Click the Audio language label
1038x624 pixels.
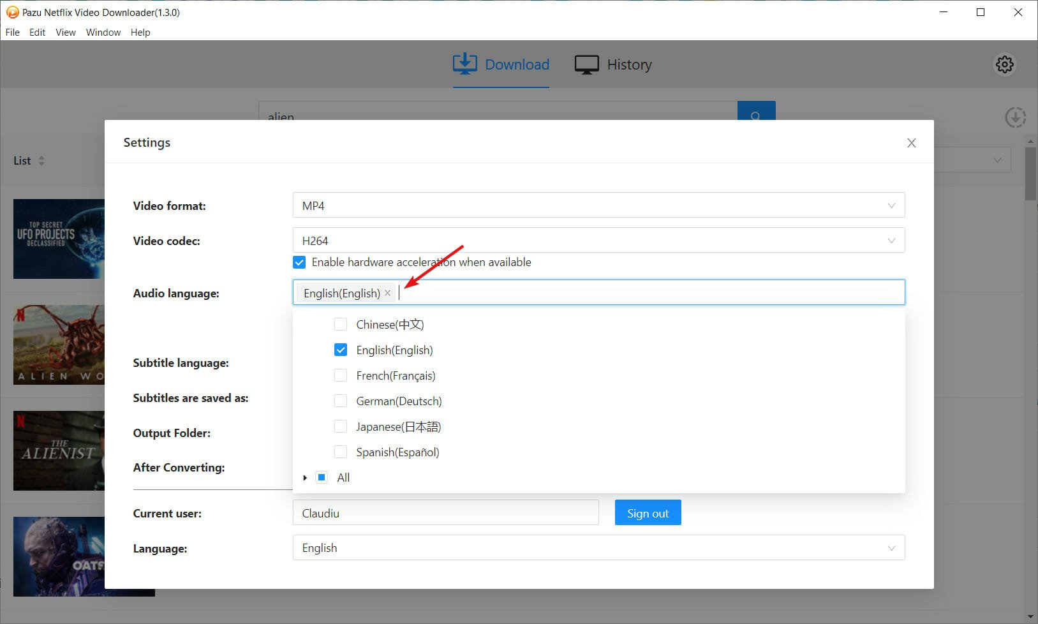pyautogui.click(x=176, y=293)
